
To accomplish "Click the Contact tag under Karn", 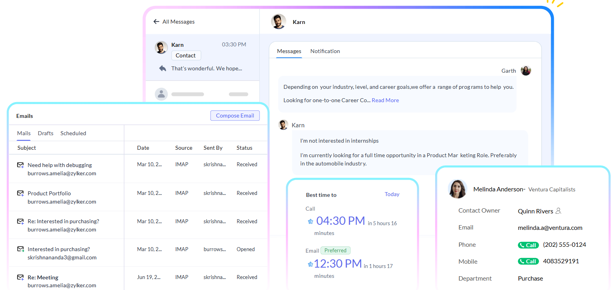I will point(186,55).
